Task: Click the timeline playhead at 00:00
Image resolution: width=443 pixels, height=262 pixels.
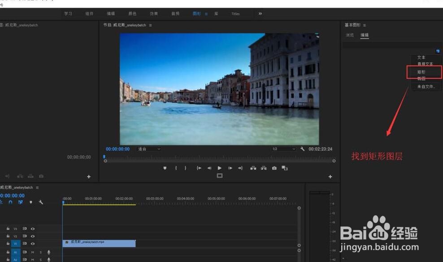Action: click(63, 202)
